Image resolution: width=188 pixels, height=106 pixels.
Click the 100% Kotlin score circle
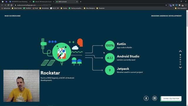tap(110, 46)
